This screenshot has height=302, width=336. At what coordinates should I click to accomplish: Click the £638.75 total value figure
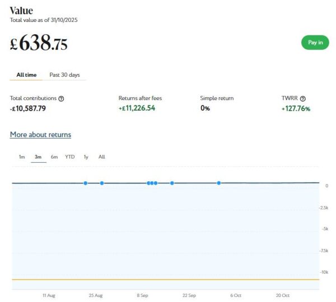[x=39, y=43]
